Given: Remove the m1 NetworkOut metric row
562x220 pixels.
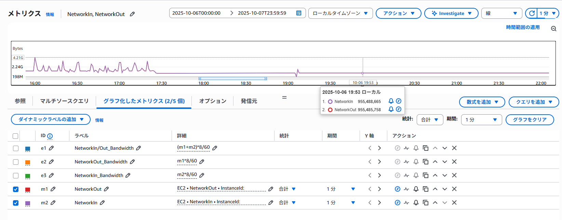Looking at the screenshot, I should pyautogui.click(x=454, y=189).
